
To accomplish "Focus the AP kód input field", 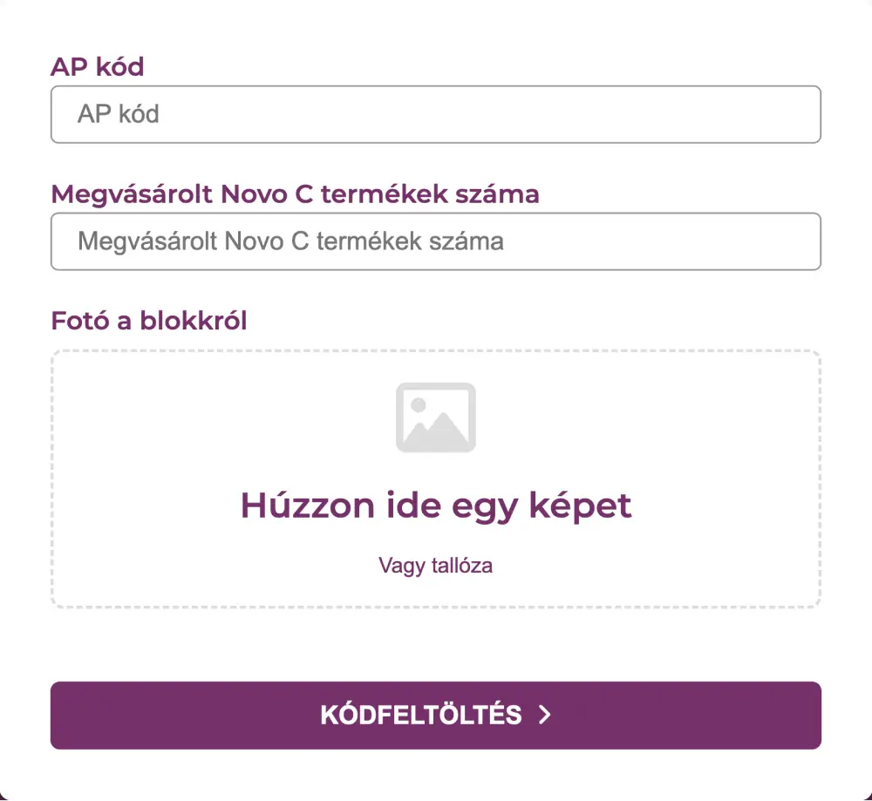I will (x=436, y=114).
